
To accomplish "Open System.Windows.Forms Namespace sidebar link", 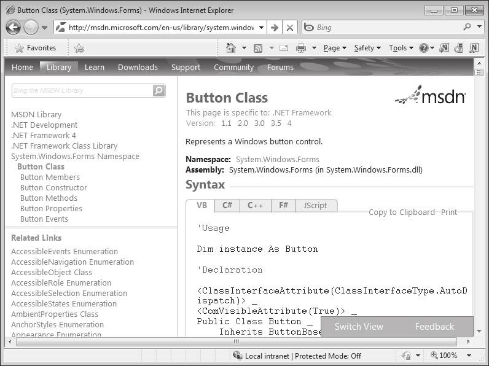I will tap(75, 157).
